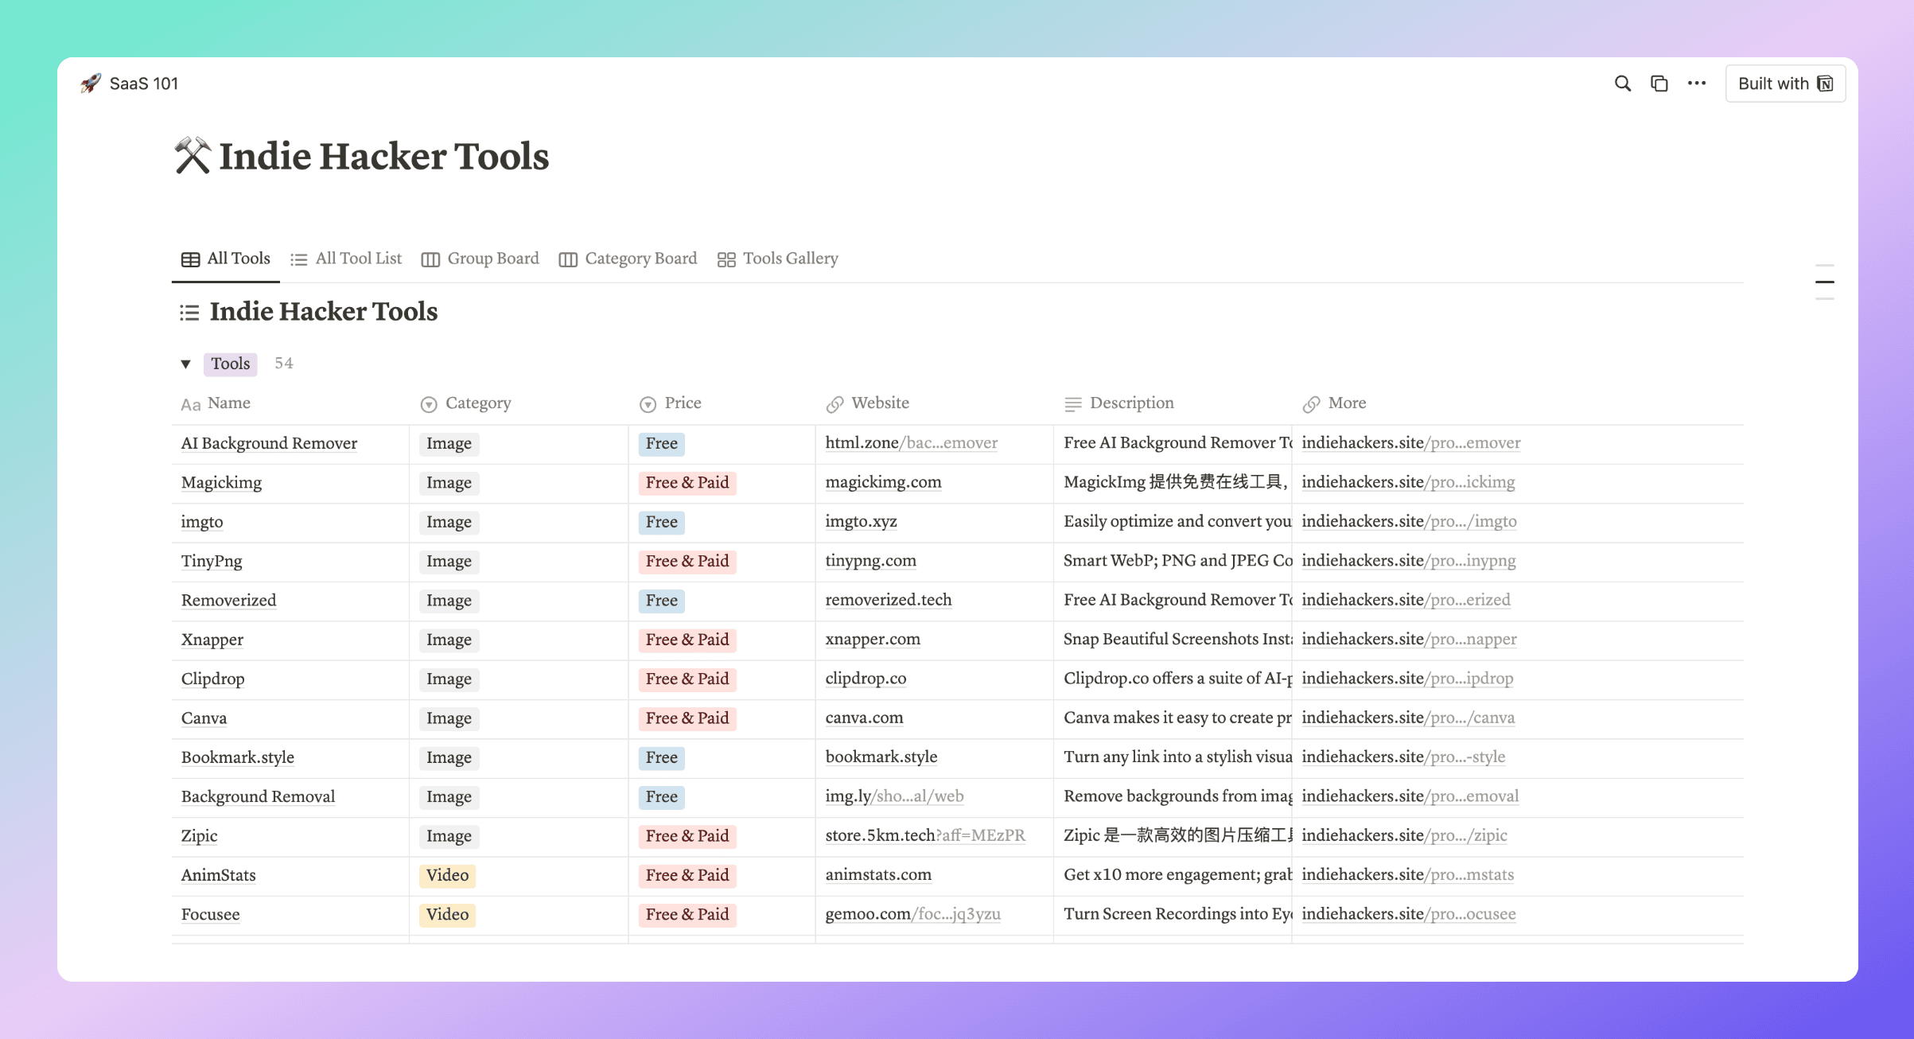Click Bookmark.style description text
Image resolution: width=1914 pixels, height=1039 pixels.
1177,757
